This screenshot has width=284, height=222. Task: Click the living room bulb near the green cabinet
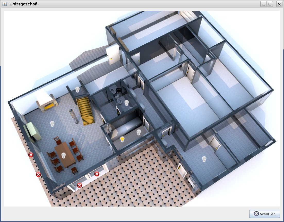(52, 124)
